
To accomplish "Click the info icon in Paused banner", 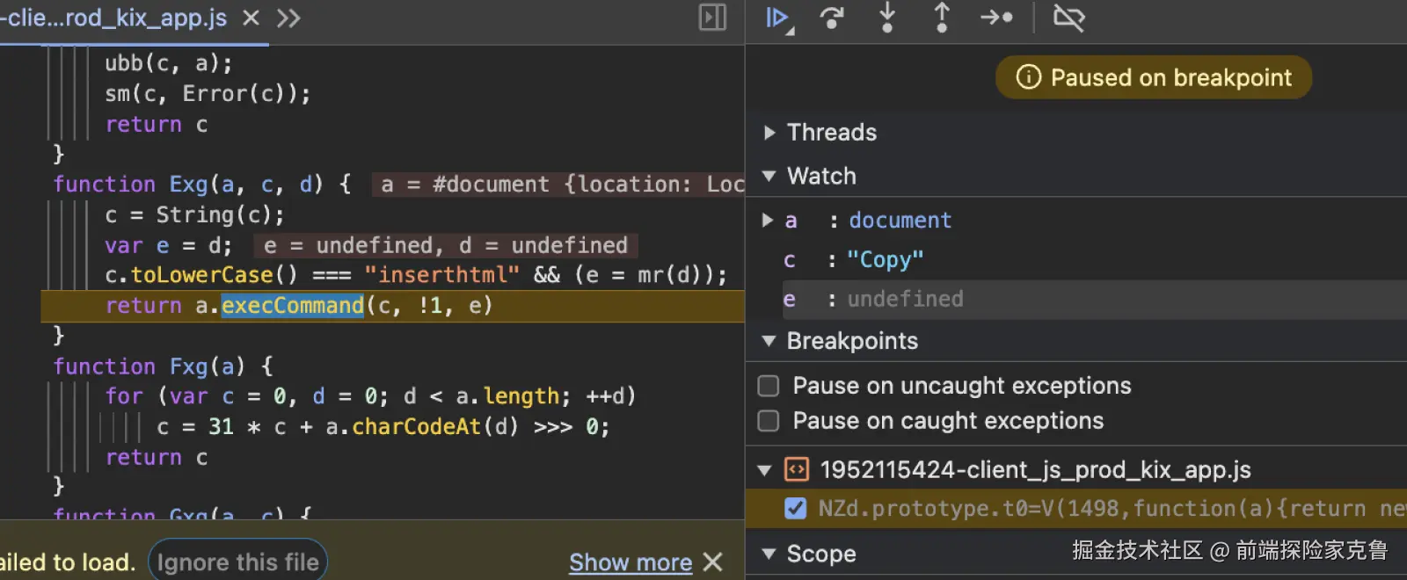I will click(x=1028, y=77).
